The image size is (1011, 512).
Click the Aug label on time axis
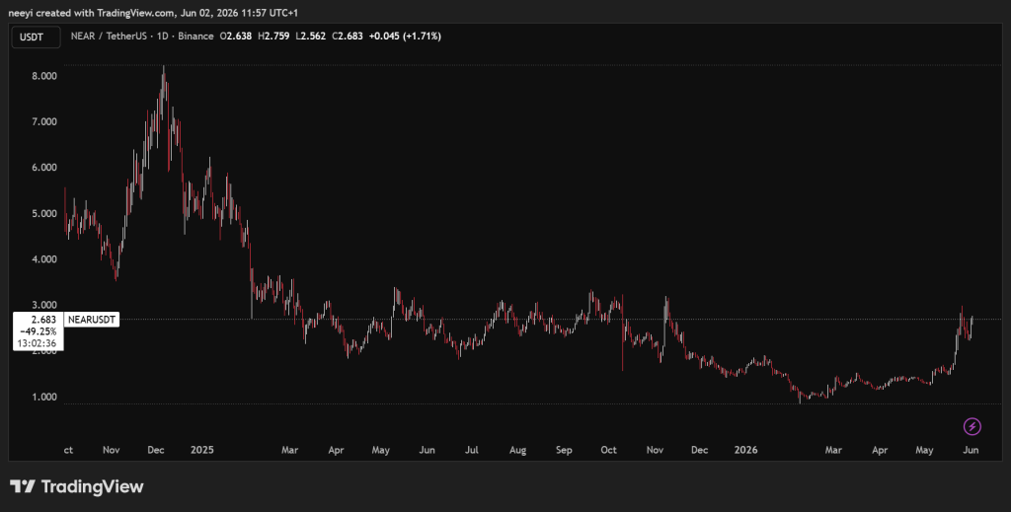pos(517,450)
